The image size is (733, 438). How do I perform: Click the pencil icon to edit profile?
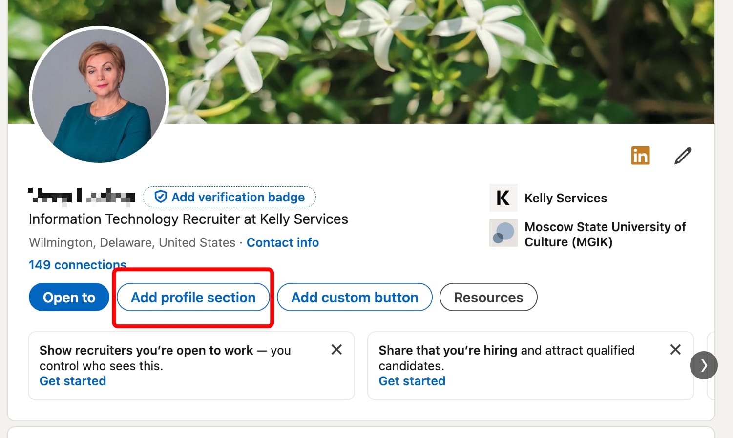coord(682,155)
